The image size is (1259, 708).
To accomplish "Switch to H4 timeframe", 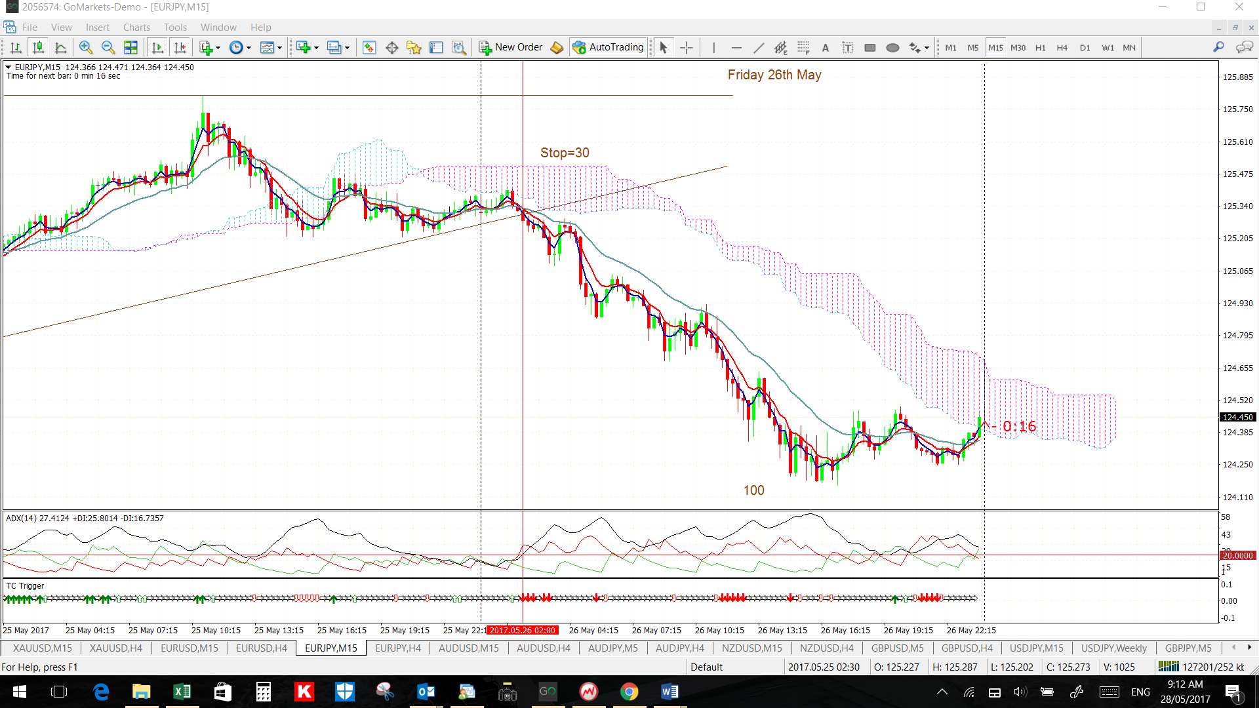I will (1062, 47).
